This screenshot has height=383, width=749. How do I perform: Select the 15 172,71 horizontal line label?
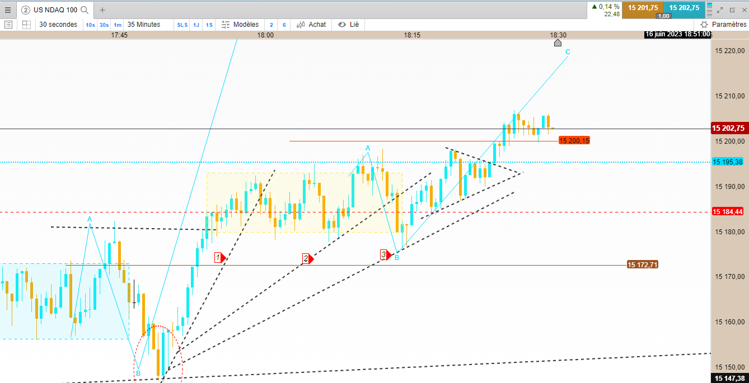coord(643,264)
